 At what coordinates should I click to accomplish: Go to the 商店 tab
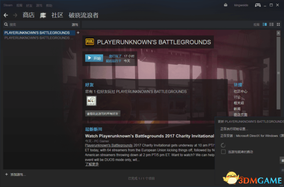click(x=28, y=15)
